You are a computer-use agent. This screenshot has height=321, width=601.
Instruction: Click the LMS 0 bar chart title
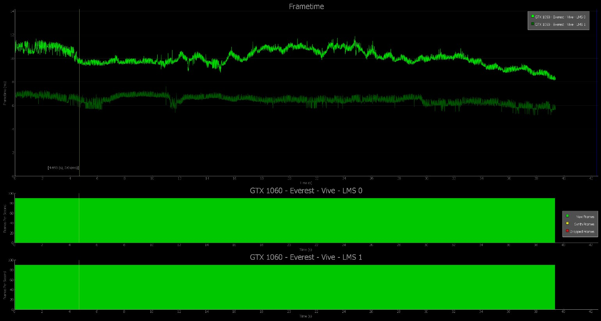(x=306, y=191)
